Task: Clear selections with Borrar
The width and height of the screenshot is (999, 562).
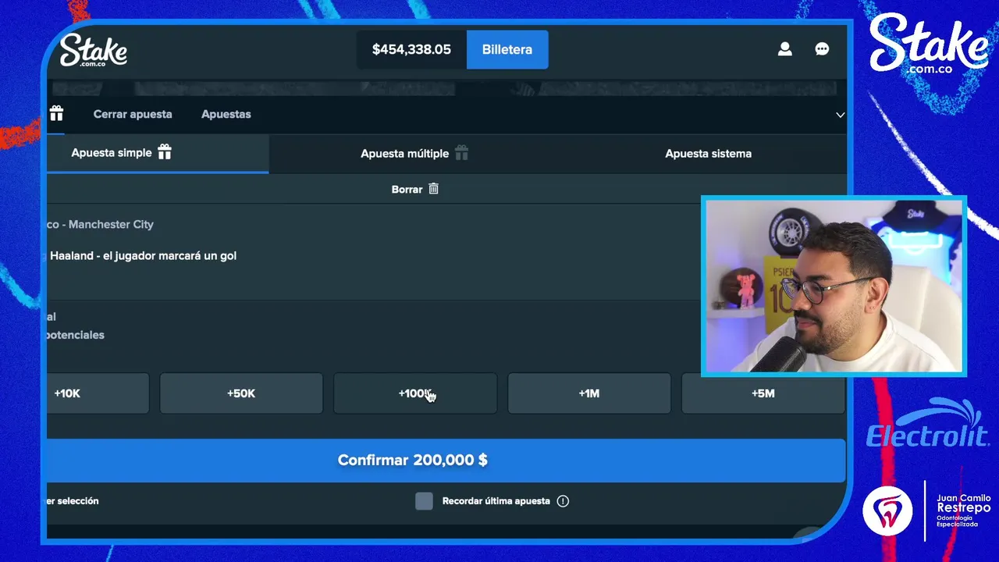Action: [414, 189]
